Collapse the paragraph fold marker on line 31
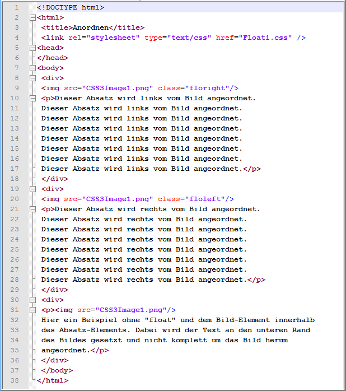This screenshot has width=346, height=391. 32,310
